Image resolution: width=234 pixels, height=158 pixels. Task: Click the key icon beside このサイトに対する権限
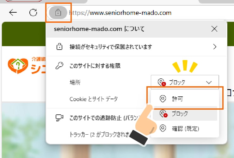pyautogui.click(x=59, y=66)
